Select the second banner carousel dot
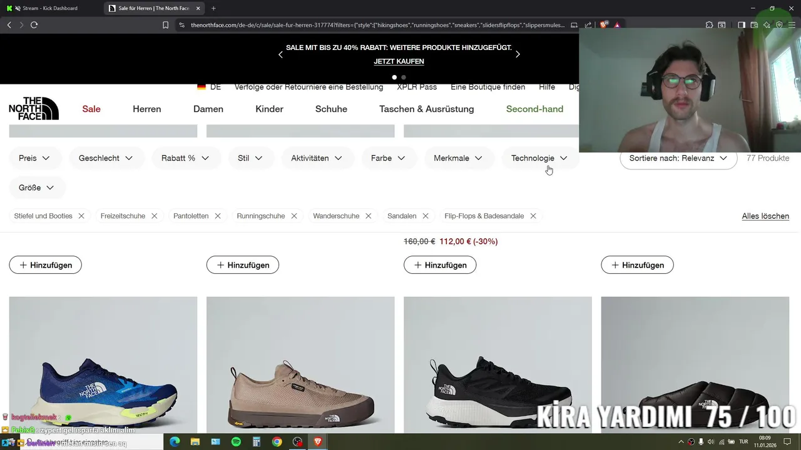Image resolution: width=801 pixels, height=450 pixels. [x=404, y=77]
